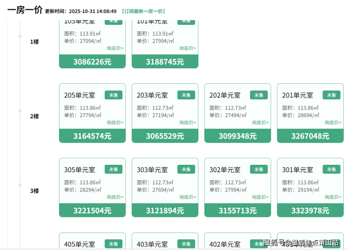The width and height of the screenshot is (347, 250).
Task: Click the 3267048元 price bar
Action: point(310,136)
